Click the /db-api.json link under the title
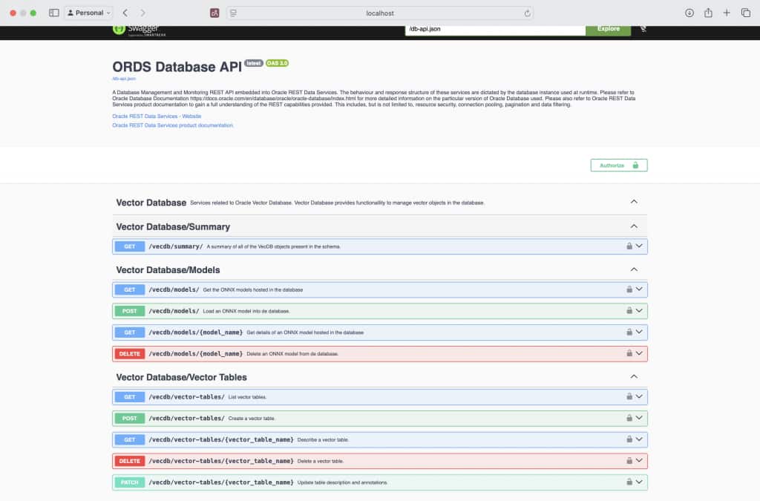Image resolution: width=760 pixels, height=501 pixels. coord(122,78)
